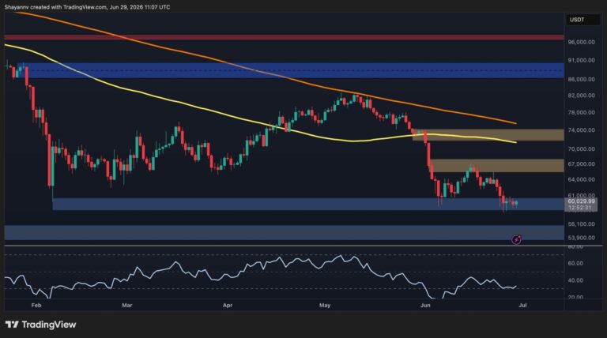
Task: Click the Jun date axis label
Action: [x=425, y=305]
